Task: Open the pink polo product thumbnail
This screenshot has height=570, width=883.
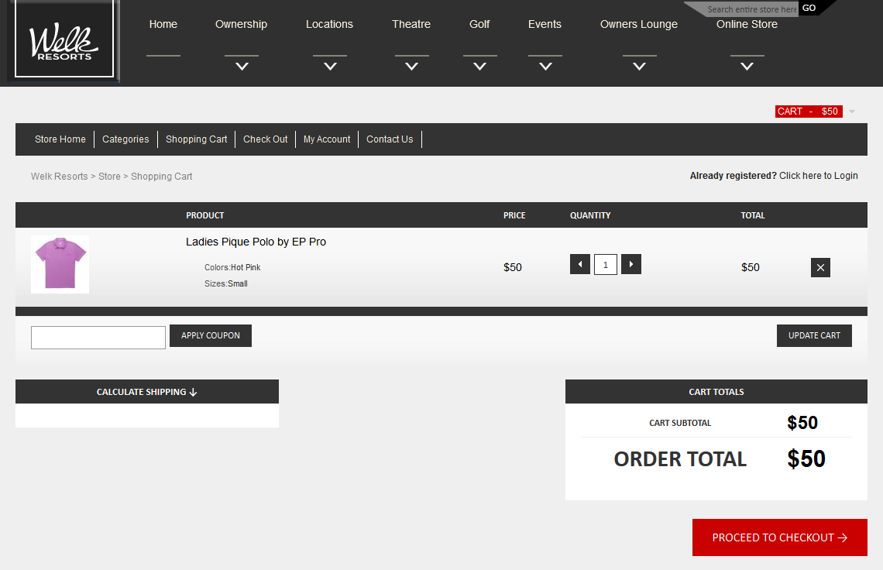Action: pyautogui.click(x=60, y=265)
